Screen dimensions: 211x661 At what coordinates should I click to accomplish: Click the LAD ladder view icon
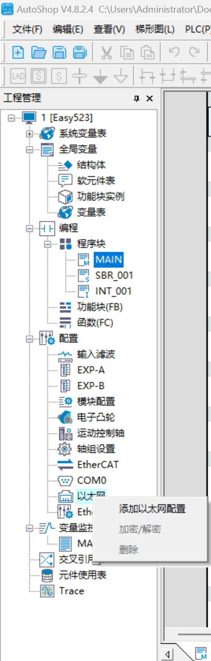click(x=18, y=77)
